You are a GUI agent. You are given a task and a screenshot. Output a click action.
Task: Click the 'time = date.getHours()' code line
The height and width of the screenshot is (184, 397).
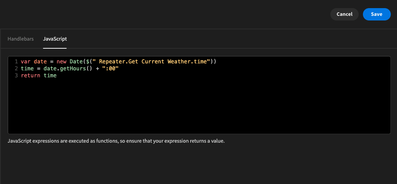[70, 68]
